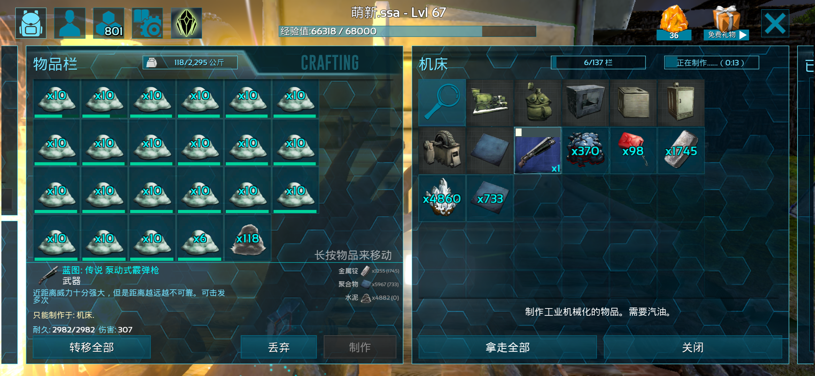Viewport: 815px width, 376px height.
Task: Click the 拿走全部 take all button
Action: (507, 347)
